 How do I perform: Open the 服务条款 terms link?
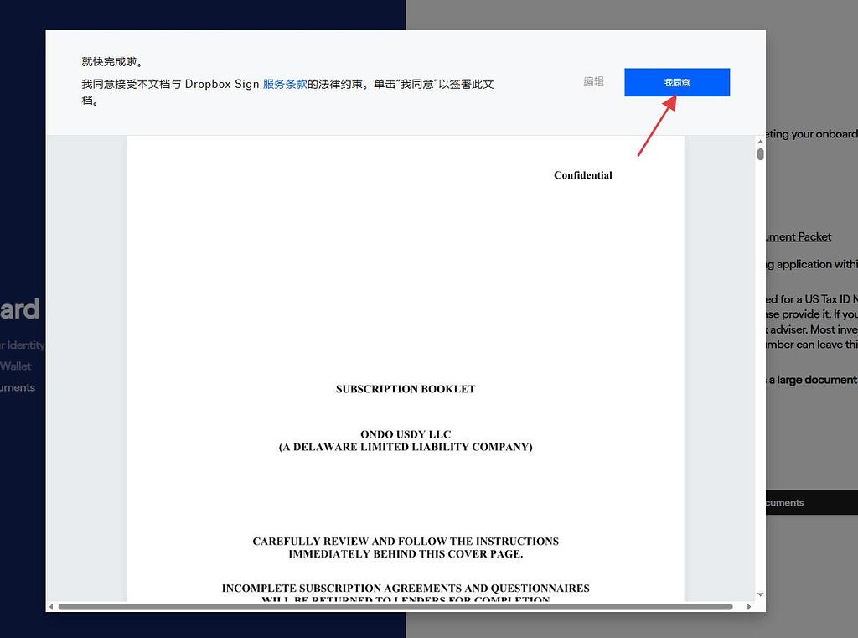285,84
